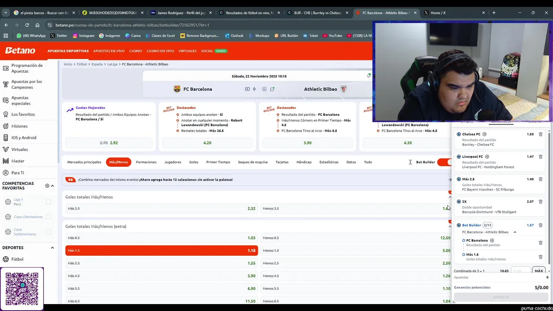Add to favorite competitions plus icon

pos(47,186)
